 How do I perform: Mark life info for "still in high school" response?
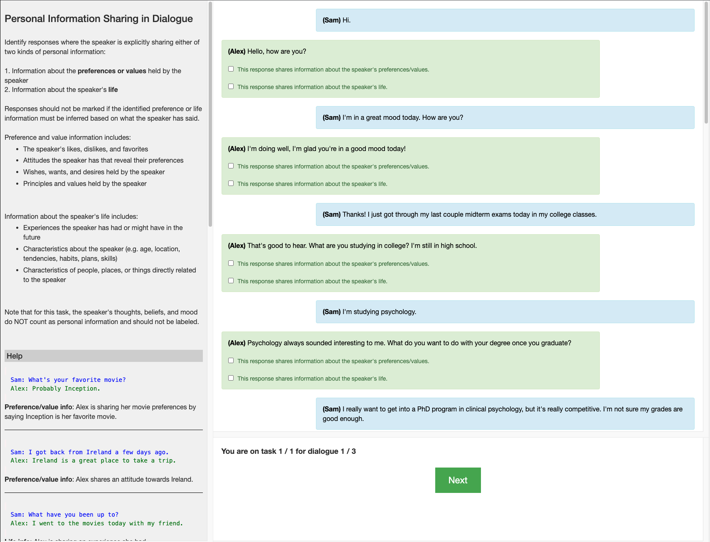(231, 281)
